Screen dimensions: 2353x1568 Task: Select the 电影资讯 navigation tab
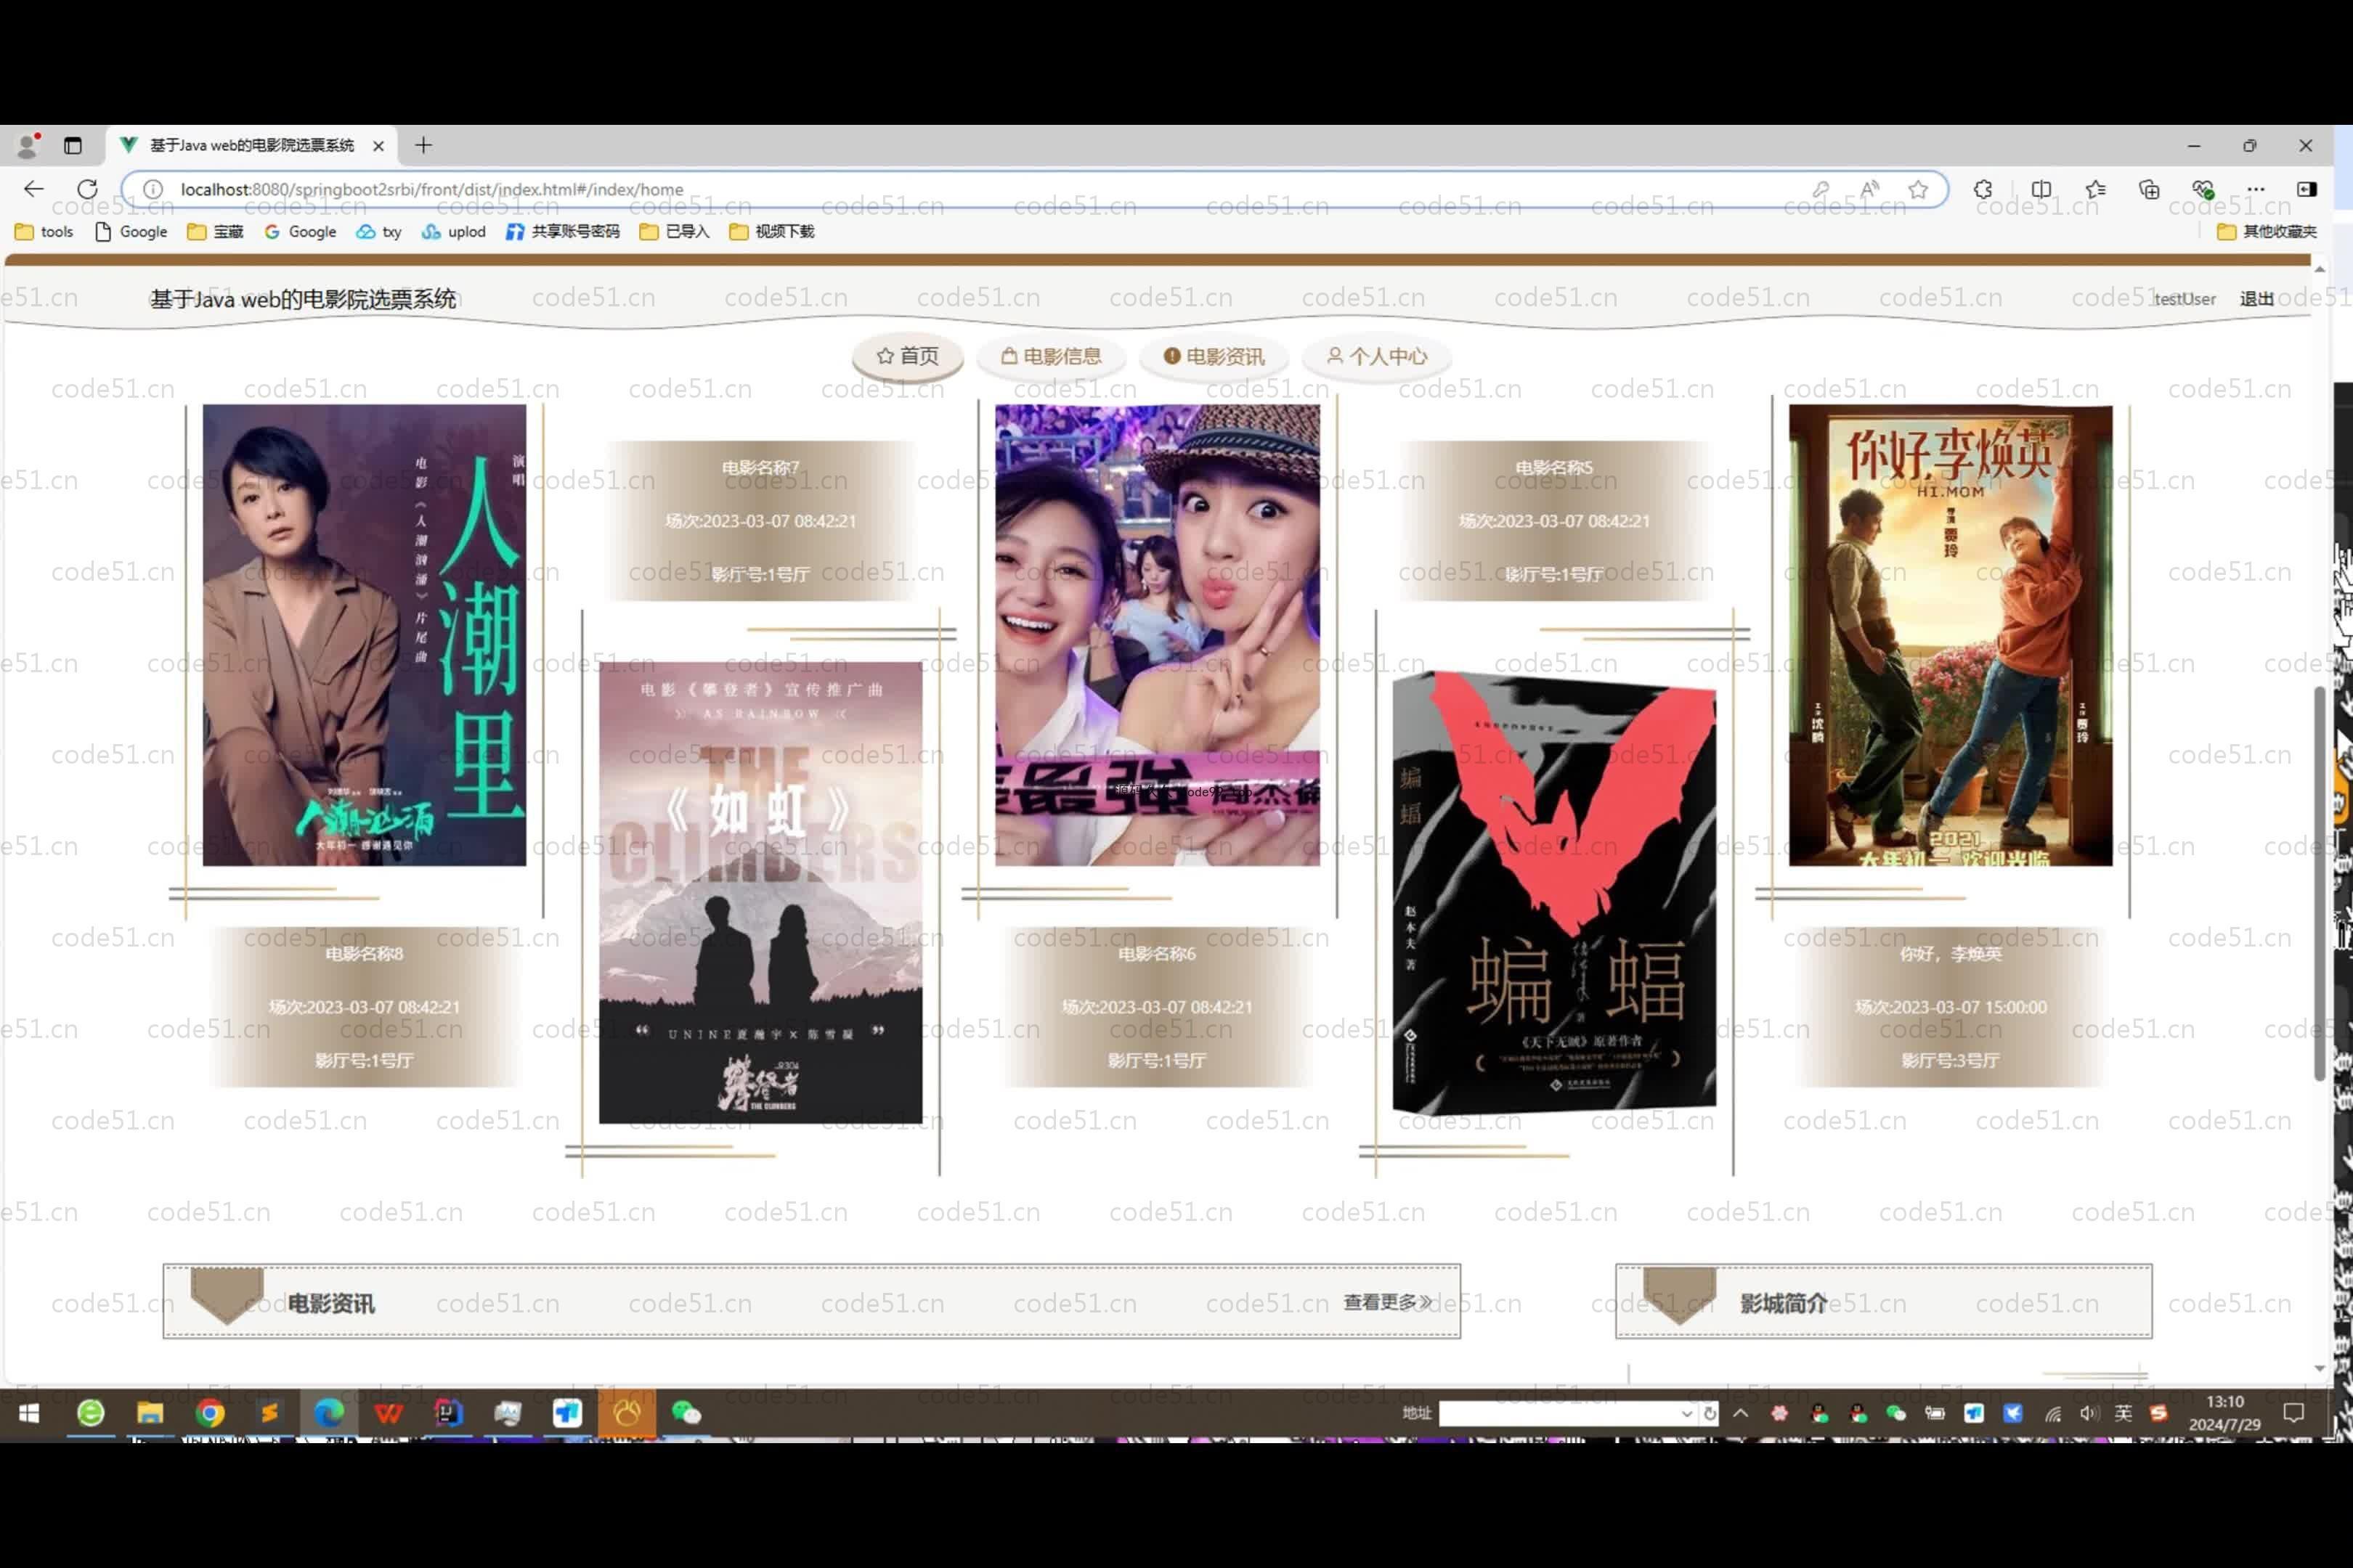[1214, 356]
